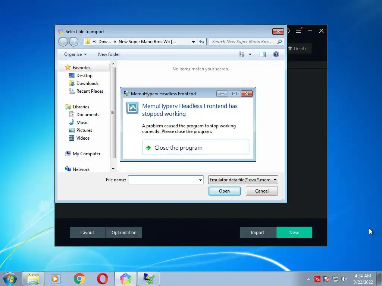
Task: Click the volume speaker tray icon
Action: [344, 279]
